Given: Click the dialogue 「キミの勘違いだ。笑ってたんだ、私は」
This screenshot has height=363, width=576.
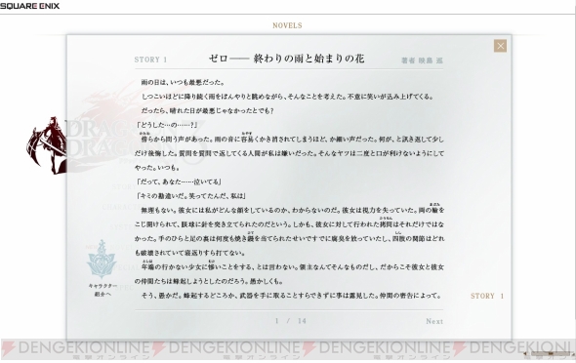Looking at the screenshot, I should coord(191,196).
